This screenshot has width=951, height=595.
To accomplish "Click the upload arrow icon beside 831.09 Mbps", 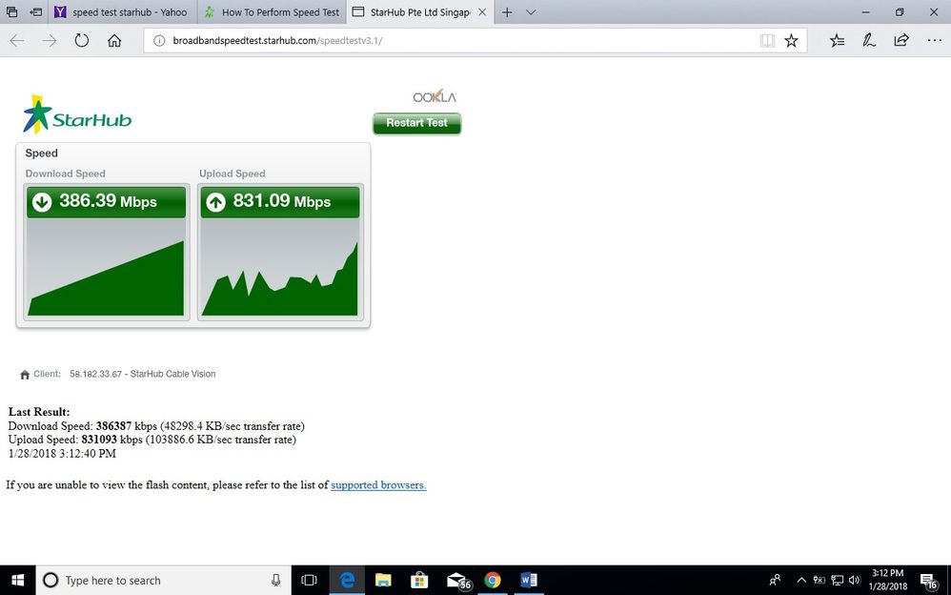I will tap(216, 201).
